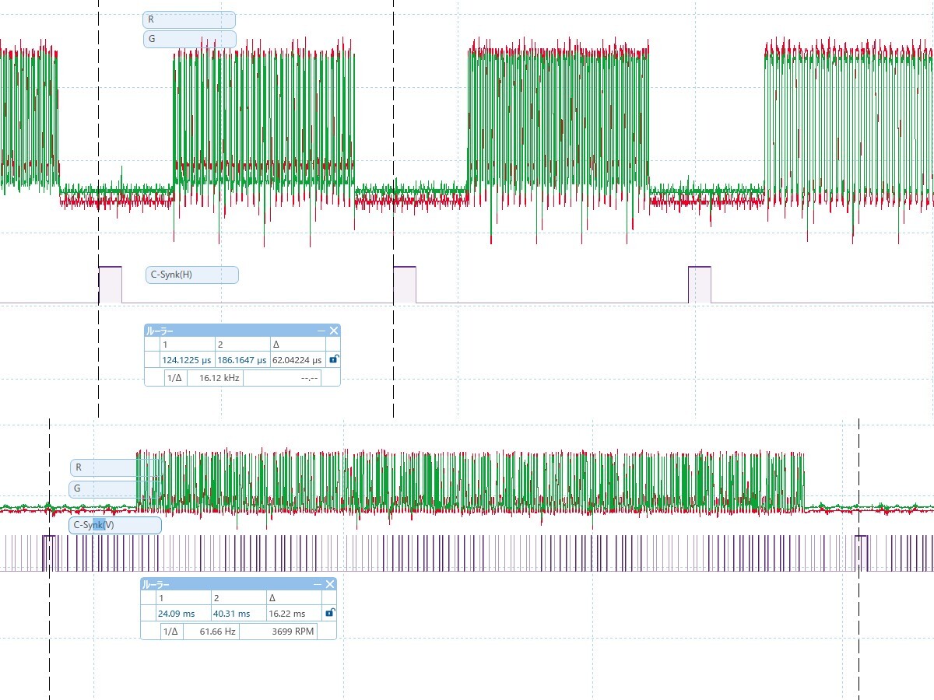
Task: Click the 1/Δ label beside 16.12 kHz
Action: pyautogui.click(x=174, y=377)
